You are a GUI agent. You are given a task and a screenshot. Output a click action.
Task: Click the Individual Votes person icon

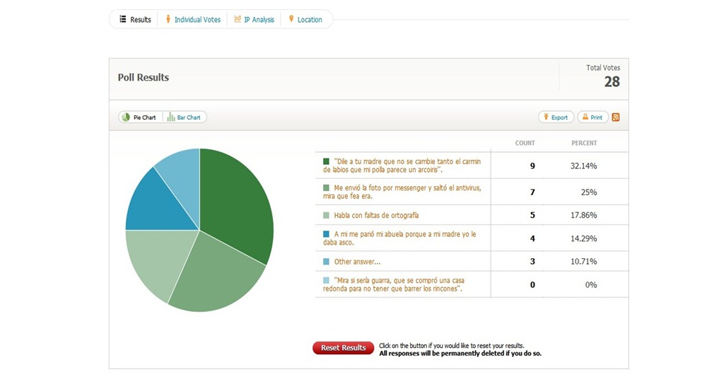[168, 19]
